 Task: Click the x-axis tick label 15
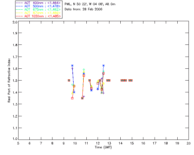132,143
